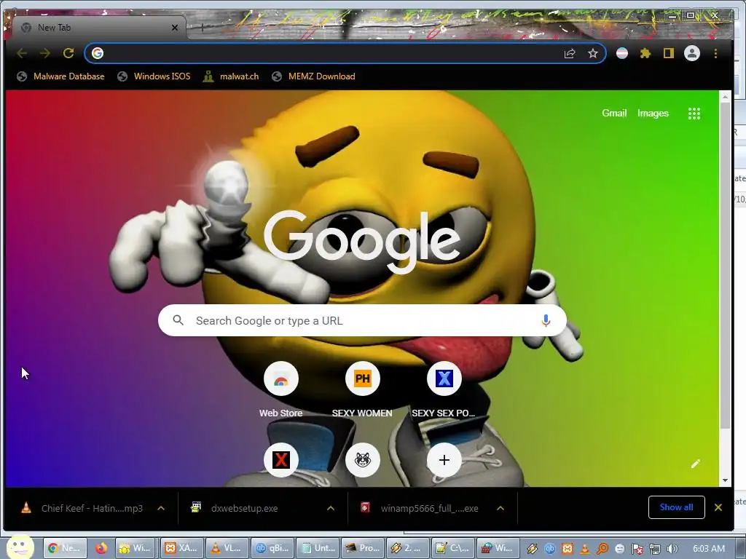
Task: Share this page via the share icon
Action: (570, 53)
